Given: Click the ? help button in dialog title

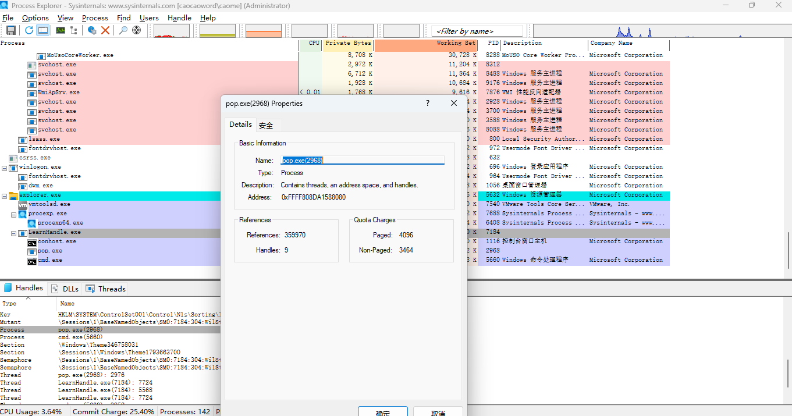Looking at the screenshot, I should coord(428,103).
